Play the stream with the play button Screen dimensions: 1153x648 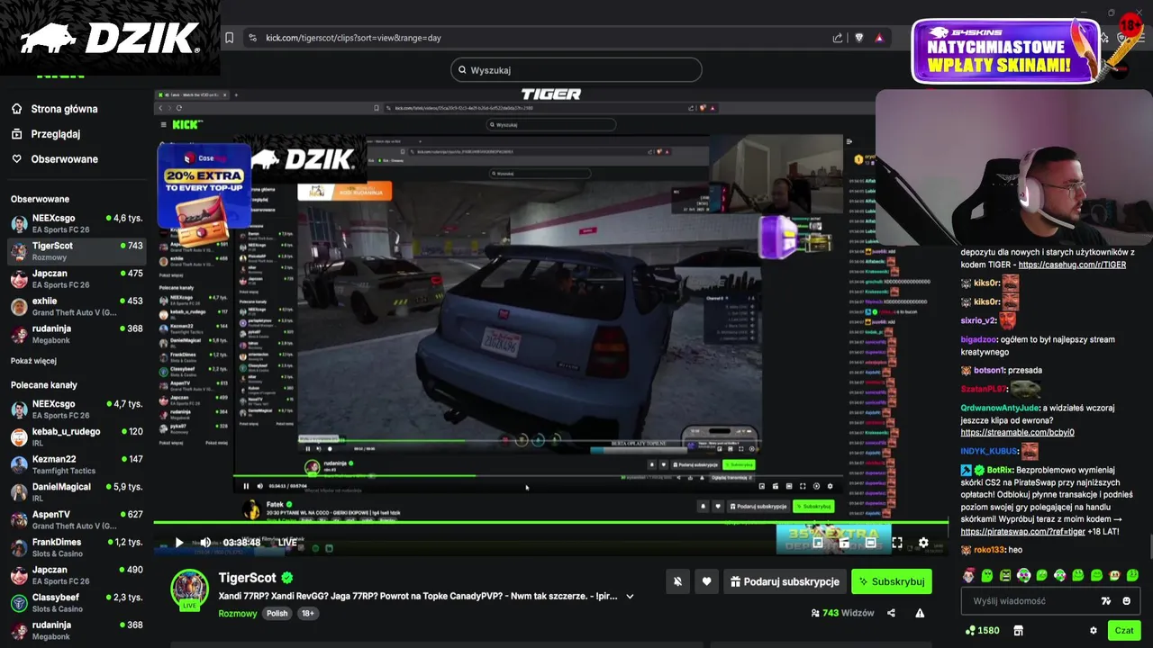178,542
